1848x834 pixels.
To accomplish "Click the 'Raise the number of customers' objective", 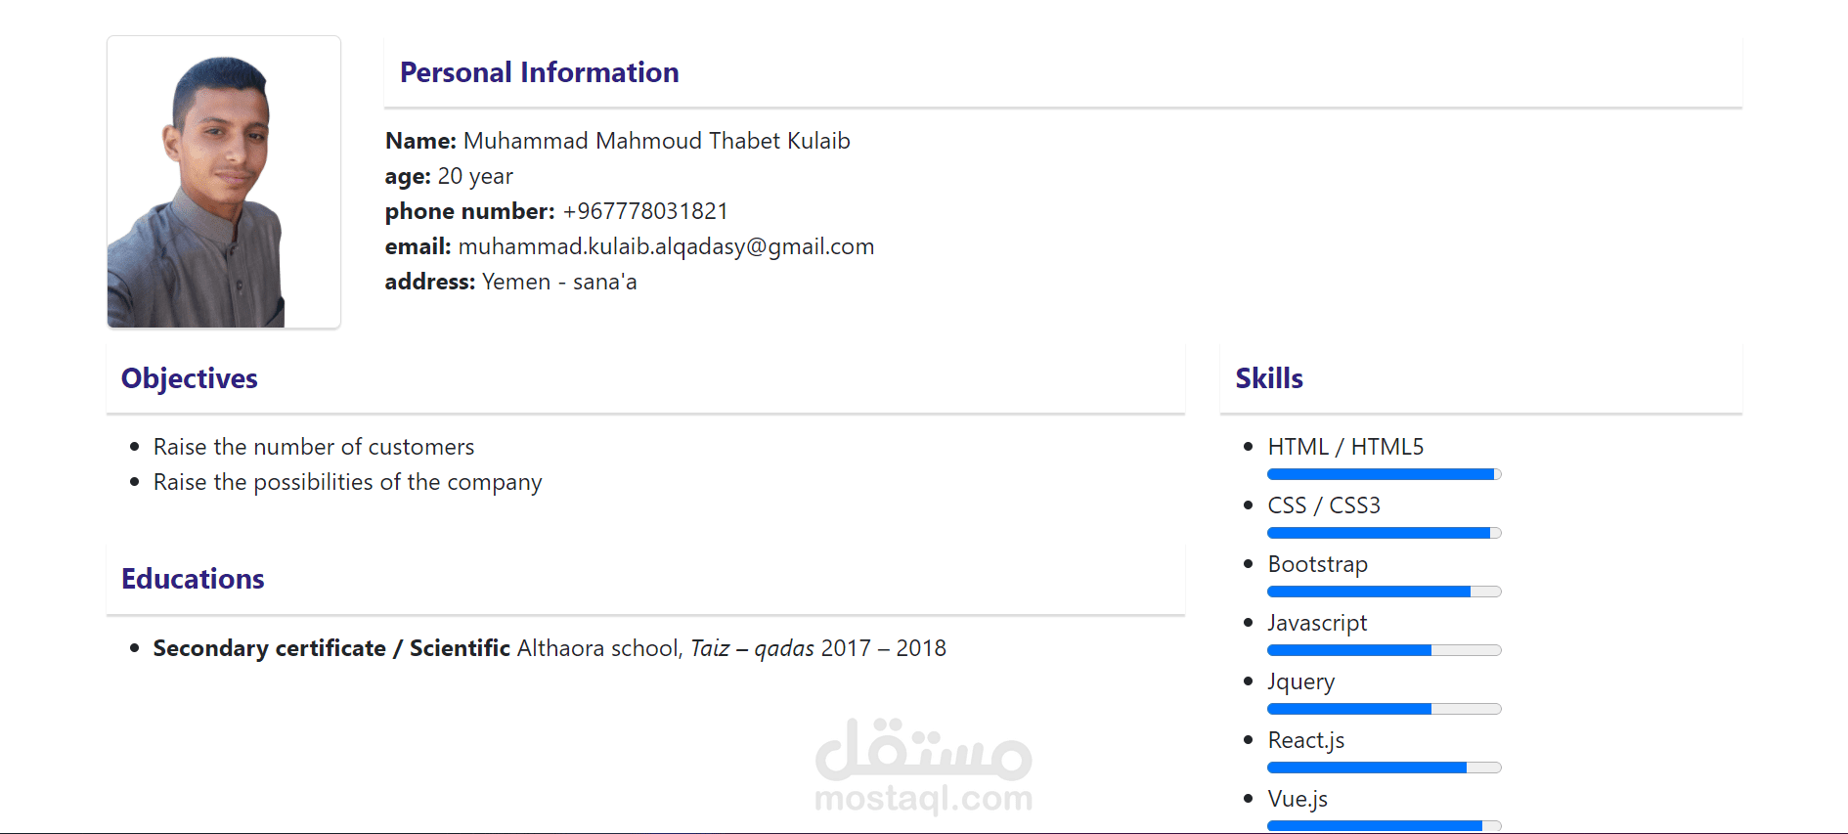I will click(x=314, y=447).
